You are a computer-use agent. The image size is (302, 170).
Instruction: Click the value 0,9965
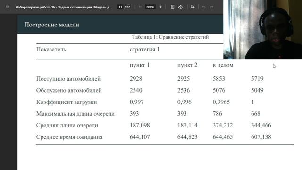221,102
